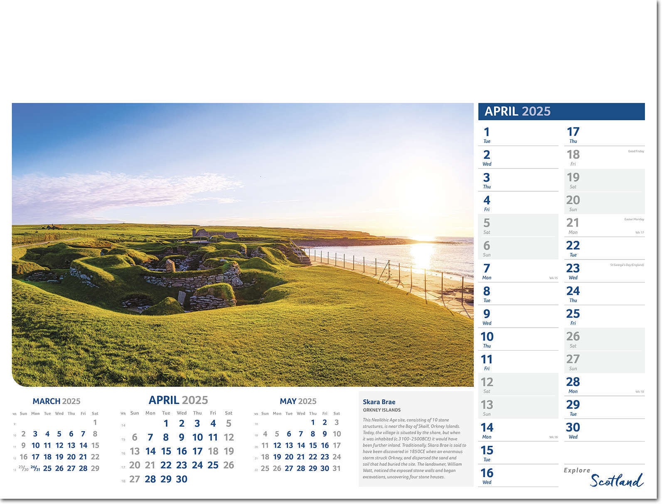Select 12 Sat in the daily list
This screenshot has height=504, width=662.
[518, 385]
